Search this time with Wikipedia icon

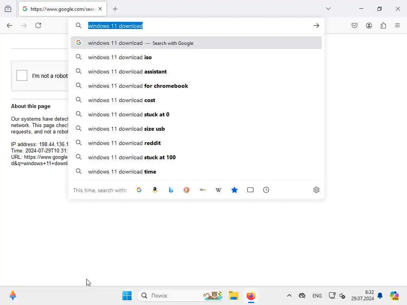pyautogui.click(x=219, y=190)
